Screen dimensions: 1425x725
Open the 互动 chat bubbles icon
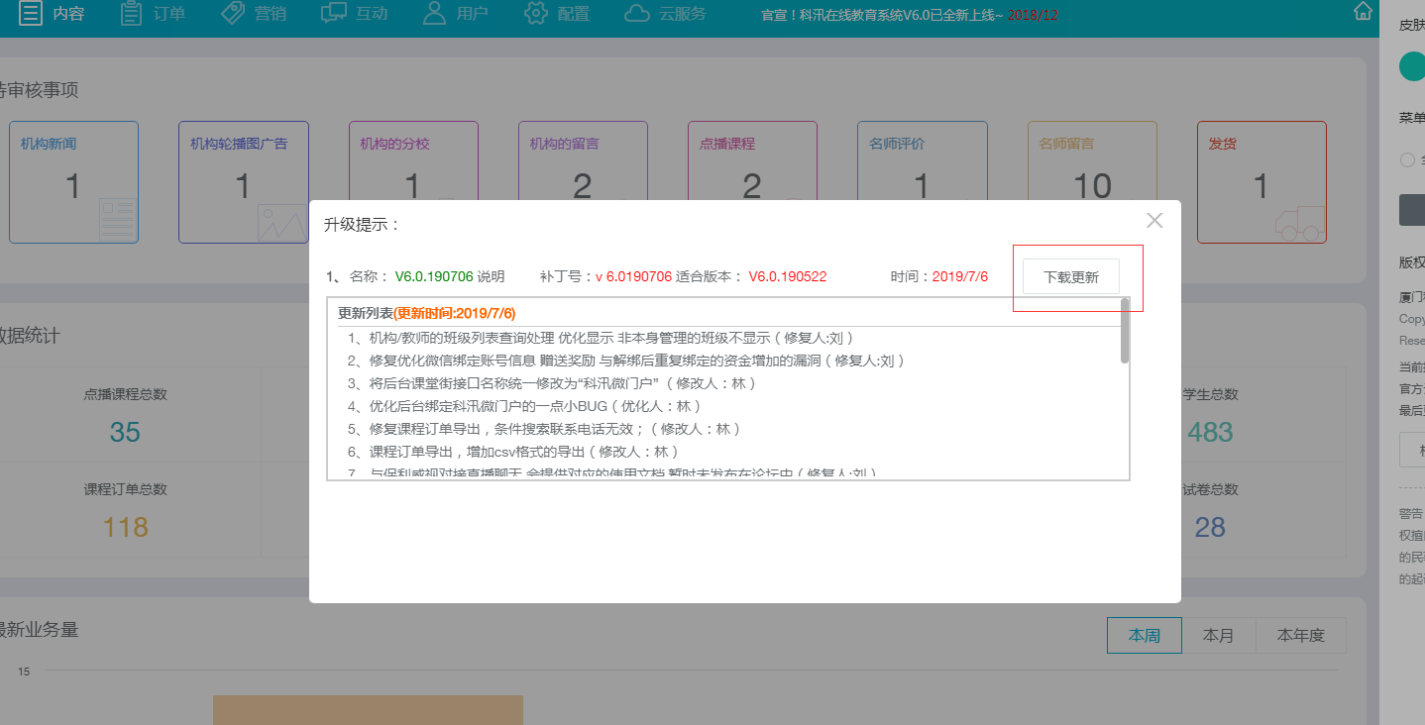pos(334,14)
